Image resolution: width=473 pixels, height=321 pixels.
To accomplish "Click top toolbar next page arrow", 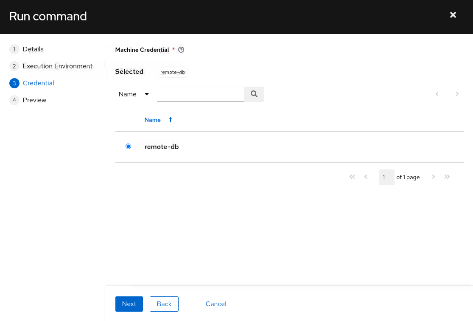I will (457, 94).
